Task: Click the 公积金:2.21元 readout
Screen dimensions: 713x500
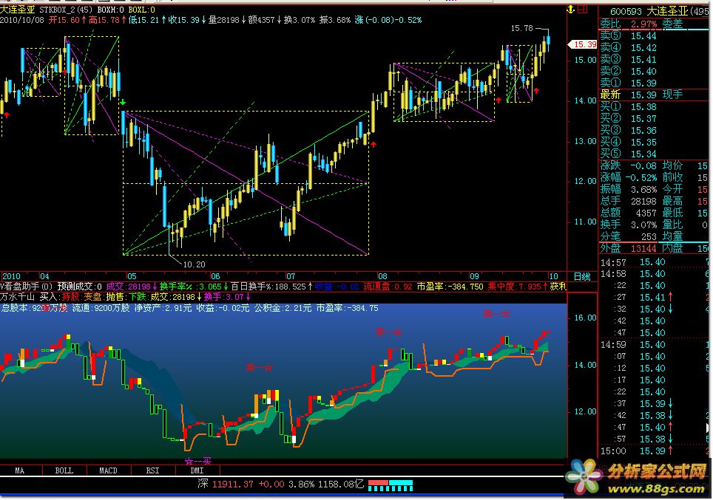Action: 283,309
